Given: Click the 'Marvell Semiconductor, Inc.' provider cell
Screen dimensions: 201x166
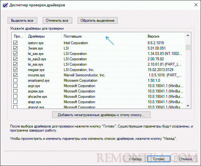Looking at the screenshot, I should [85, 75].
